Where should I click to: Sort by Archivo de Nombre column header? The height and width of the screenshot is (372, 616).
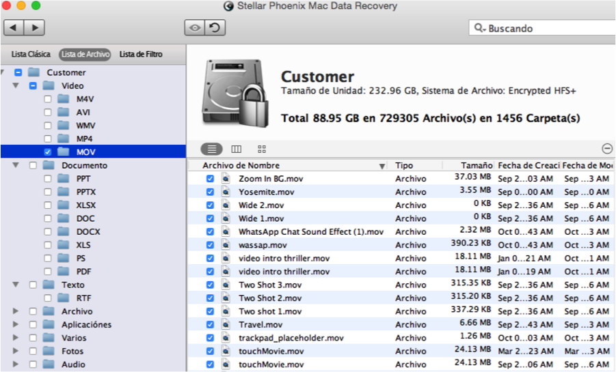[x=241, y=166]
